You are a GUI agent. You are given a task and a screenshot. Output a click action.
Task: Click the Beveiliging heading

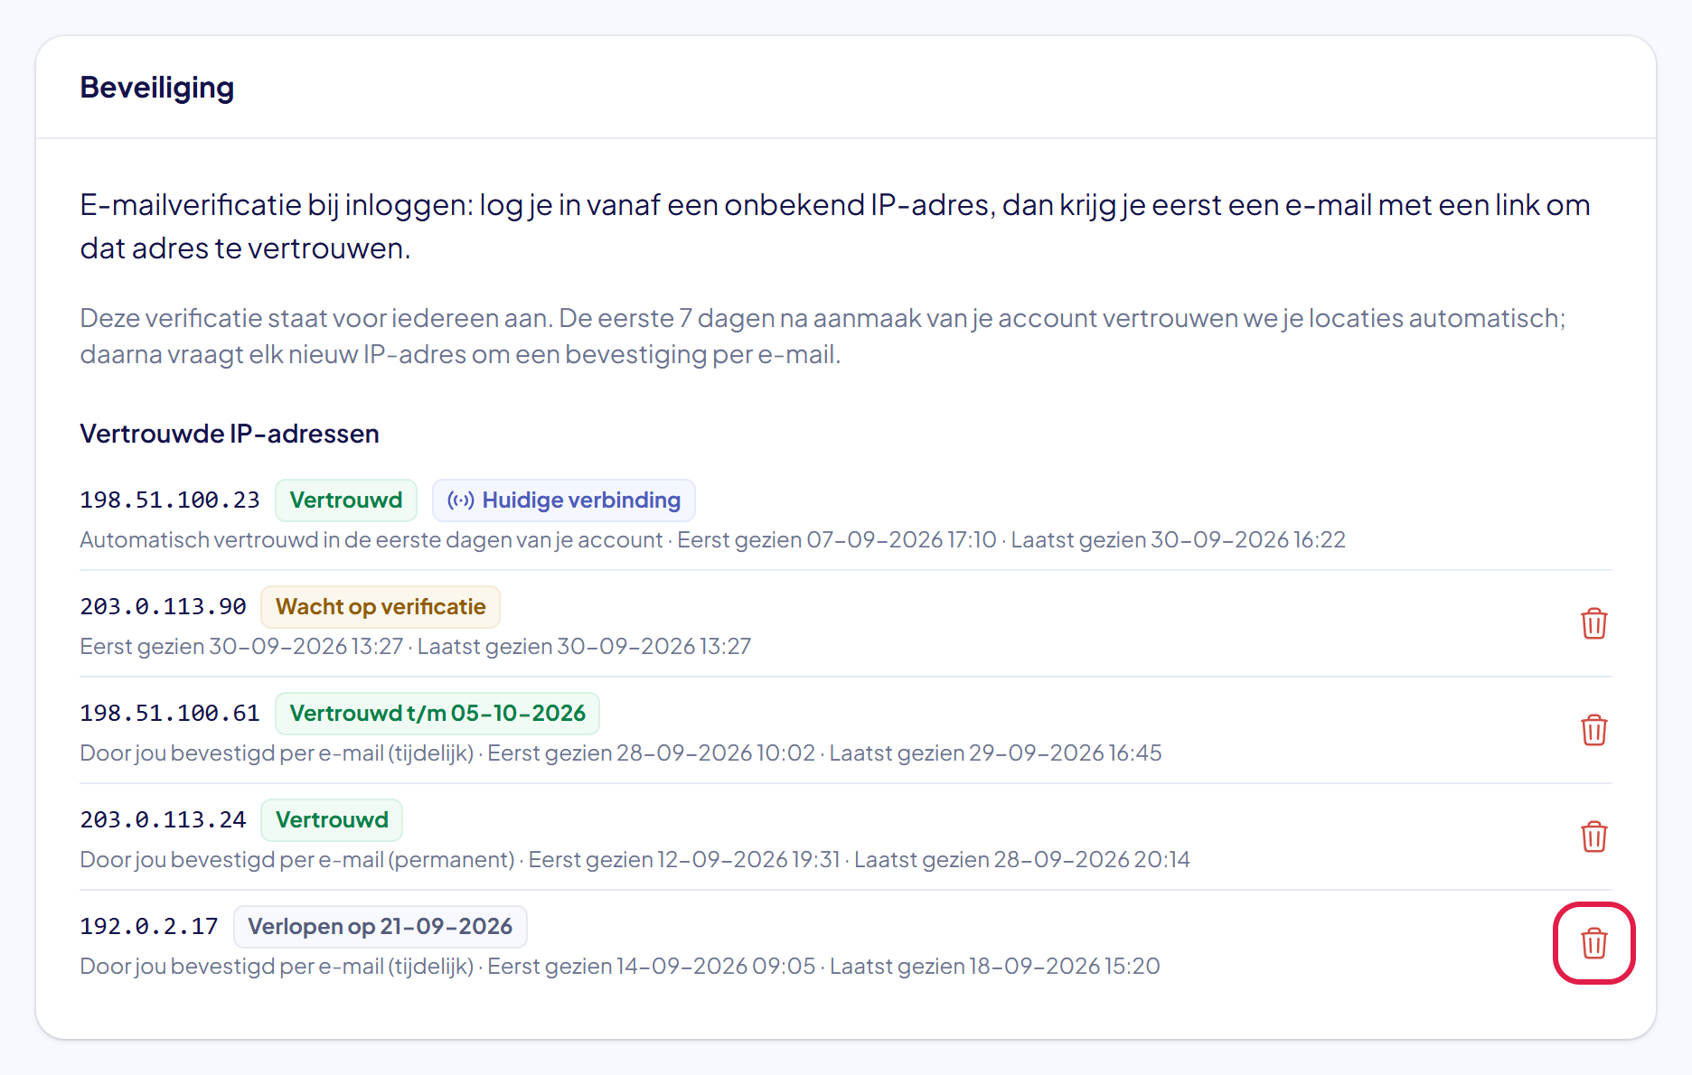157,88
